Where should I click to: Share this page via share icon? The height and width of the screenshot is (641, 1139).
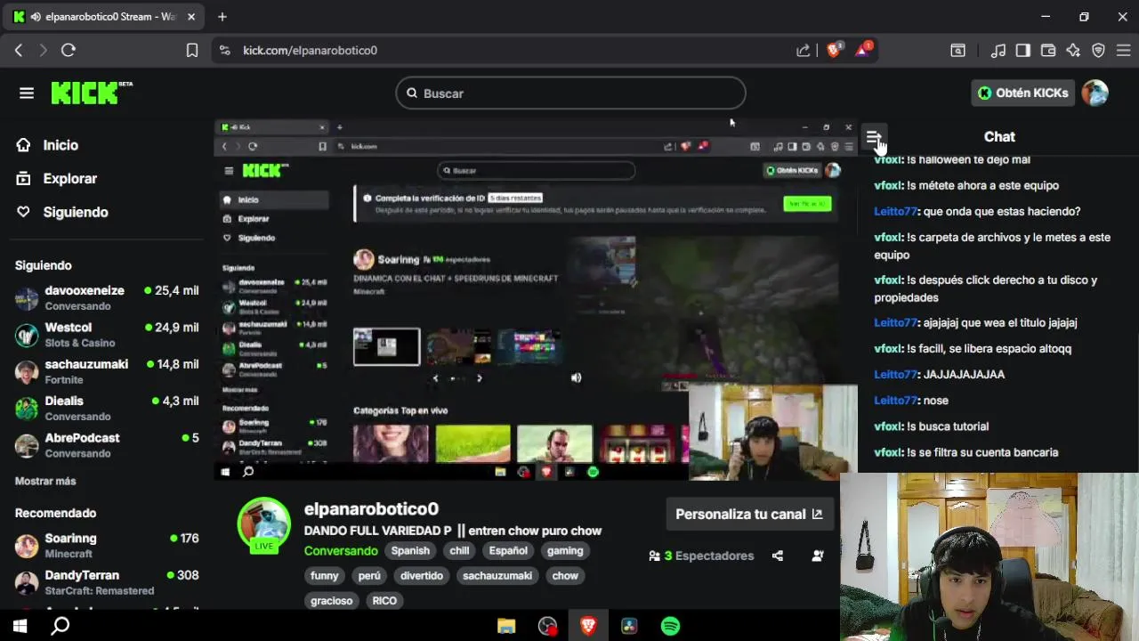tap(804, 51)
